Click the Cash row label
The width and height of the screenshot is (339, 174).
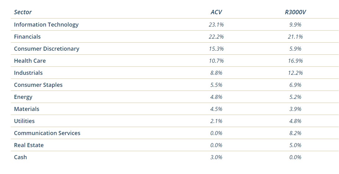(20, 157)
